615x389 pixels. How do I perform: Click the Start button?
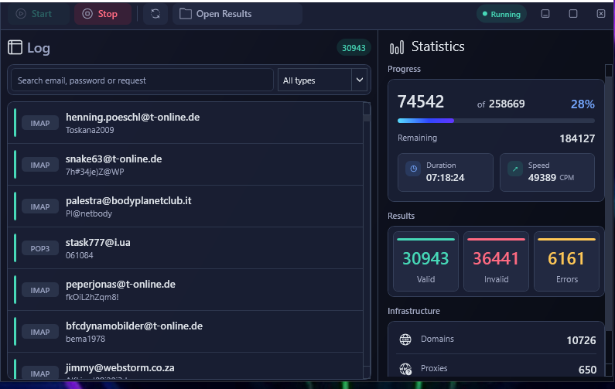39,14
